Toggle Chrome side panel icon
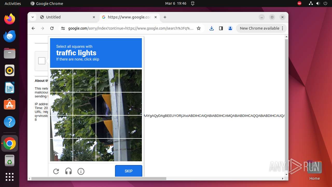 pos(221,28)
